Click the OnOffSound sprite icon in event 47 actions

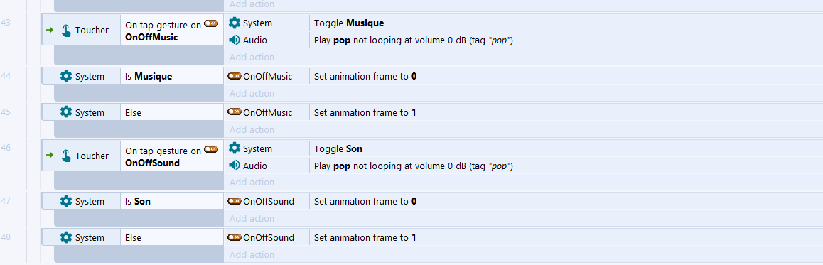(x=234, y=202)
